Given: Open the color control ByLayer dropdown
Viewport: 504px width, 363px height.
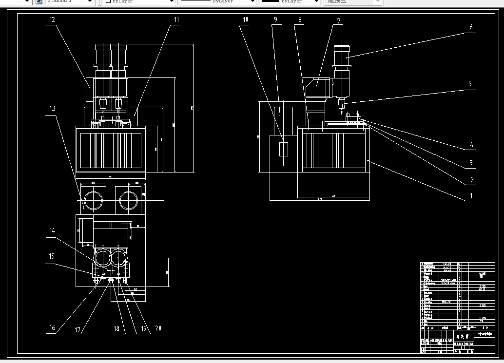Looking at the screenshot, I should 172,1.
